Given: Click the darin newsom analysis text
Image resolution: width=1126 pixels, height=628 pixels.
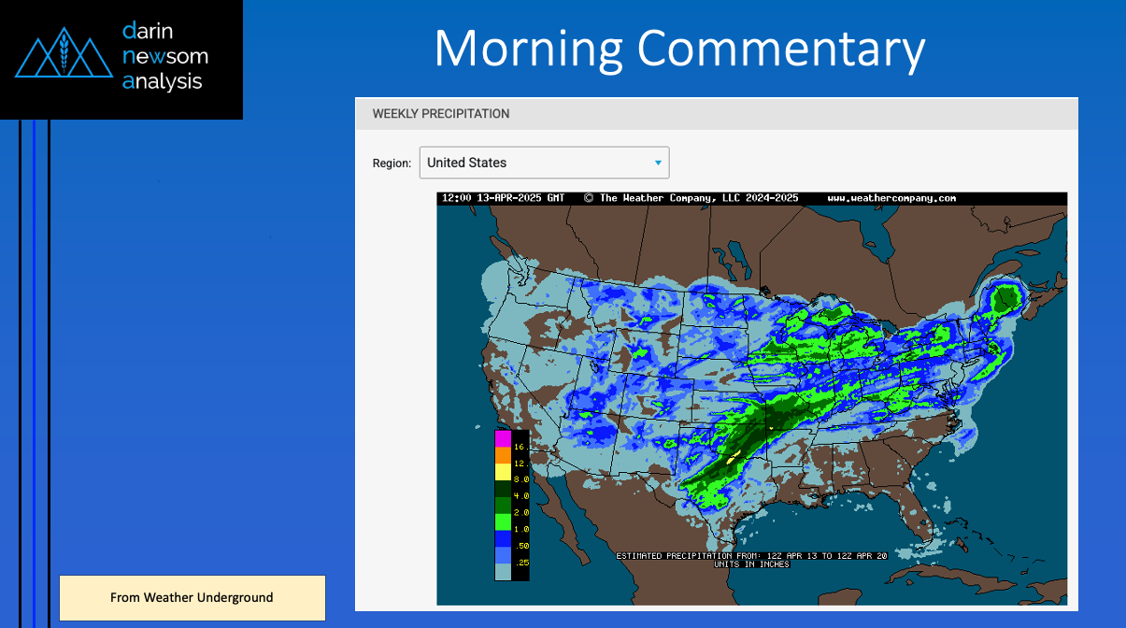Looking at the screenshot, I should pos(164,57).
